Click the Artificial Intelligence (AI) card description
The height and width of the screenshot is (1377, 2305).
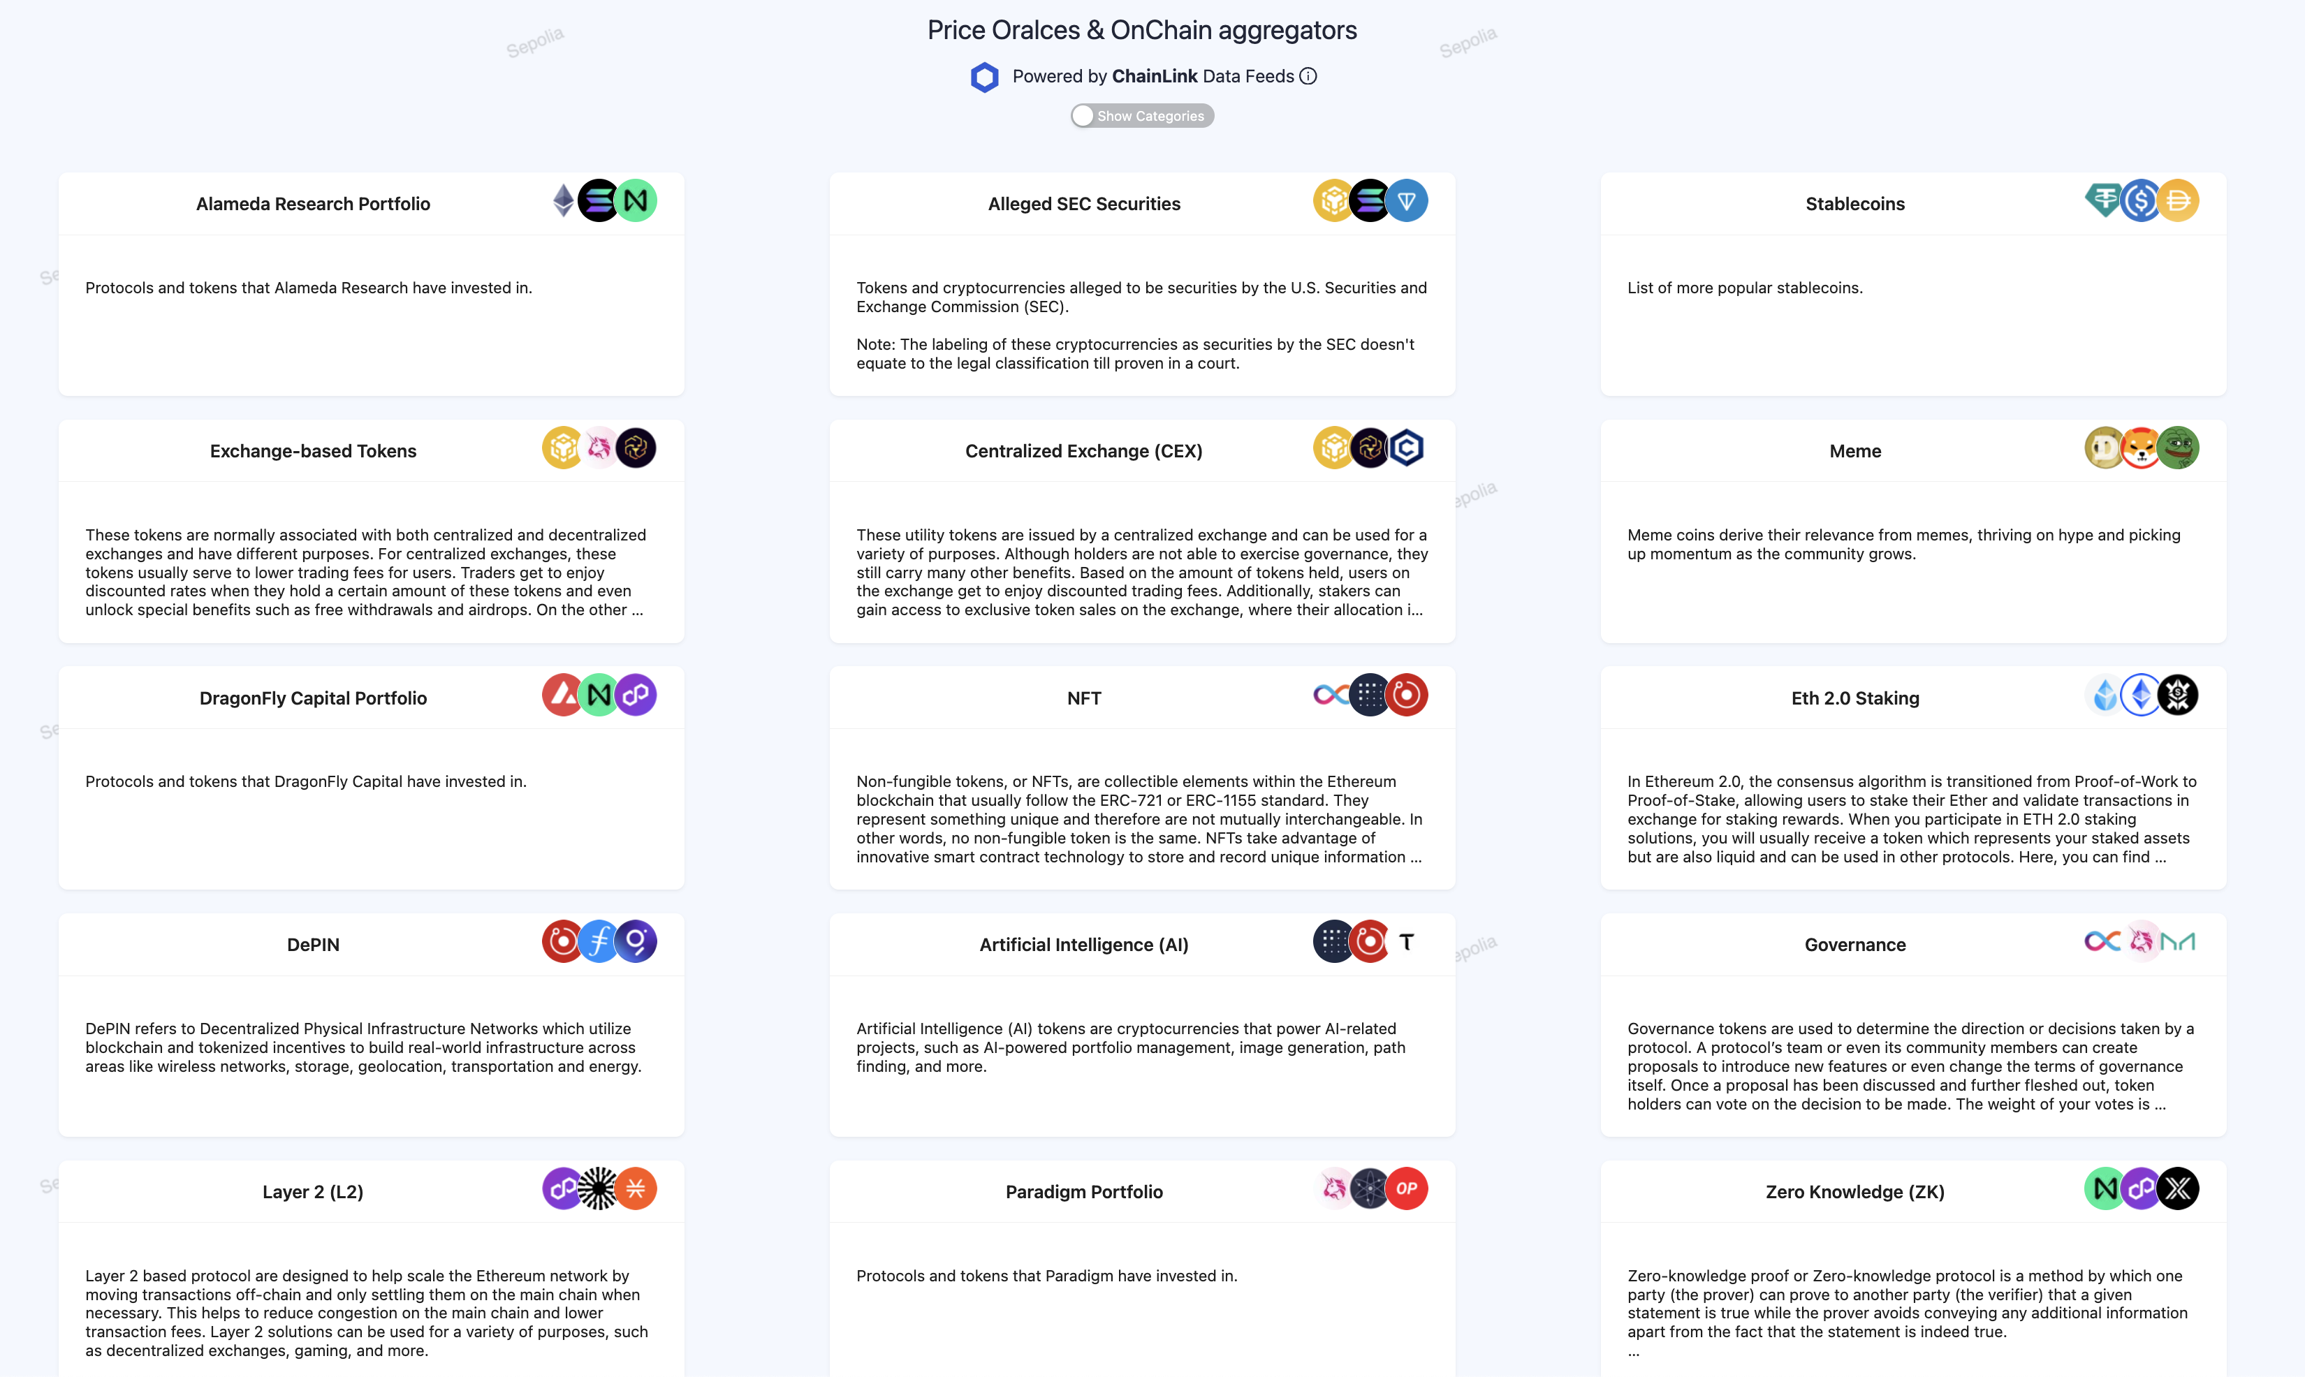tap(1130, 1047)
